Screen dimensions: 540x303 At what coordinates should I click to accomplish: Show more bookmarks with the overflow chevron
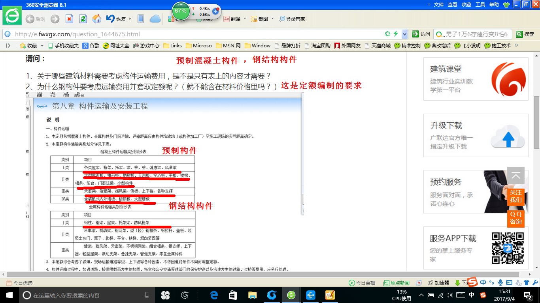tap(516, 45)
